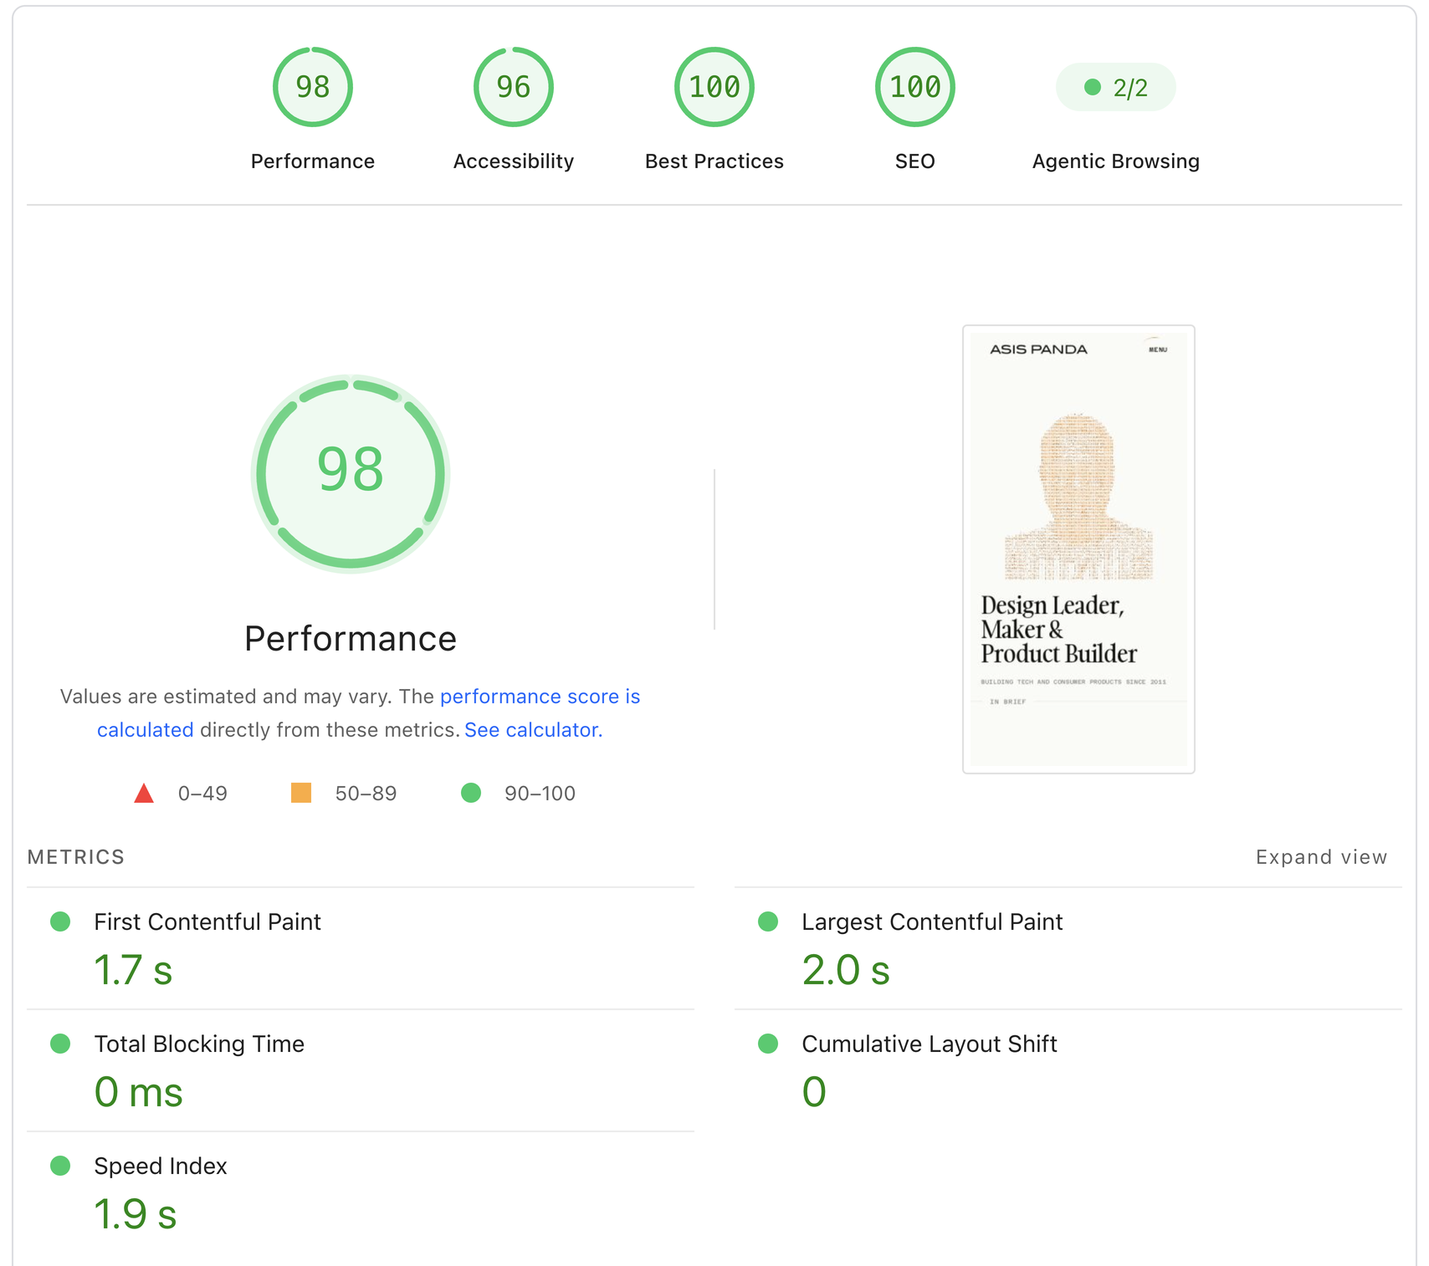Viewport: 1429px width, 1266px height.
Task: Expand the Total Blocking Time metric
Action: 361,1070
